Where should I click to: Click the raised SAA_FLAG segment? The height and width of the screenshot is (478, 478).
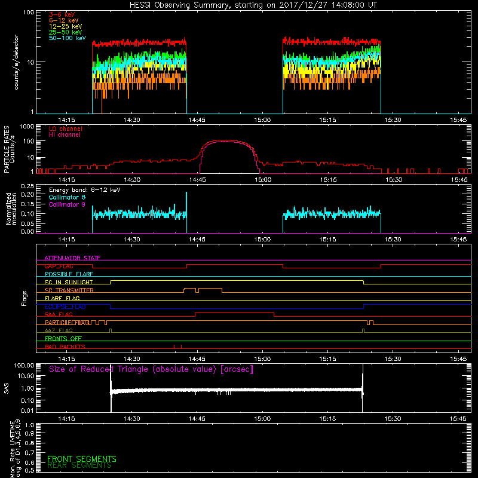click(234, 312)
